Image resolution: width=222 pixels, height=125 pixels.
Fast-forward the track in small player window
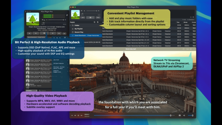click(x=59, y=33)
